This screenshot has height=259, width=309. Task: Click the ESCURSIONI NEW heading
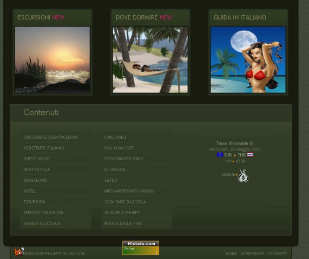coord(41,17)
